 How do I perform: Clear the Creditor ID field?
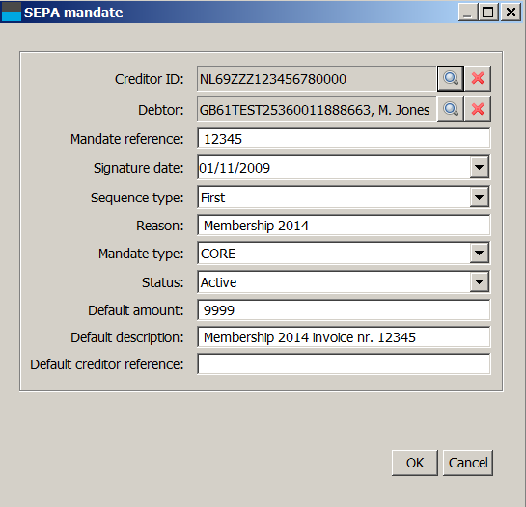click(x=478, y=78)
